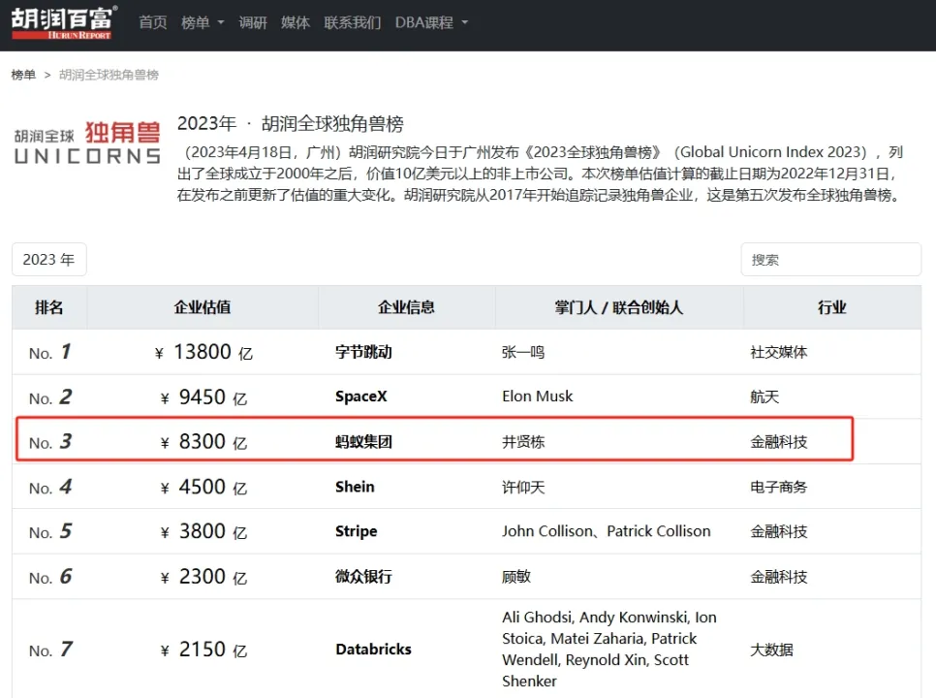Sort by 排名 column header
The image size is (936, 698).
click(x=49, y=307)
